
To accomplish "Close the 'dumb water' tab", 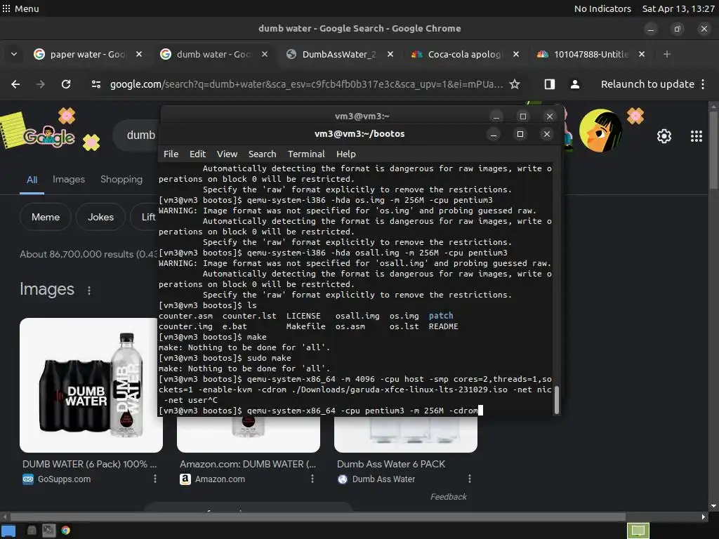I will click(265, 54).
